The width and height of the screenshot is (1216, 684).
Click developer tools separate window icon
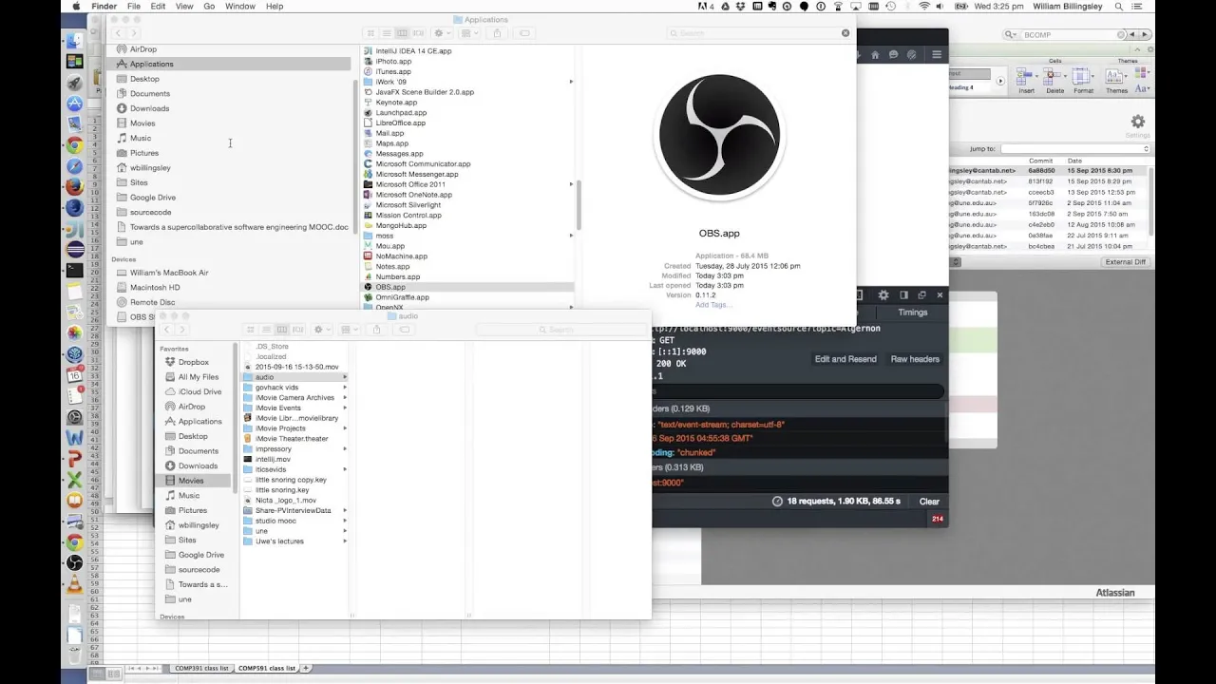(921, 295)
